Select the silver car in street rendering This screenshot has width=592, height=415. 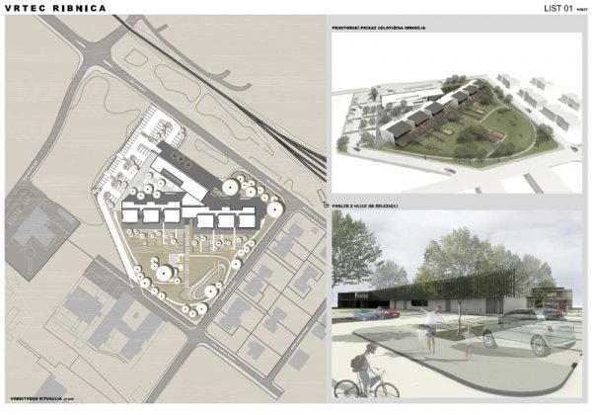(x=526, y=331)
